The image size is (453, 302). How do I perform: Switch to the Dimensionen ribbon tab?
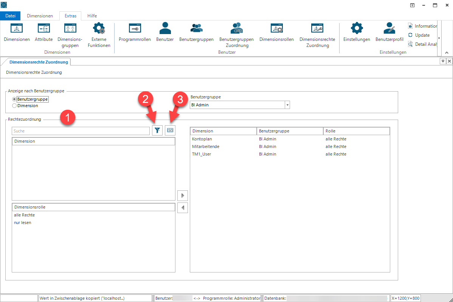tap(40, 16)
